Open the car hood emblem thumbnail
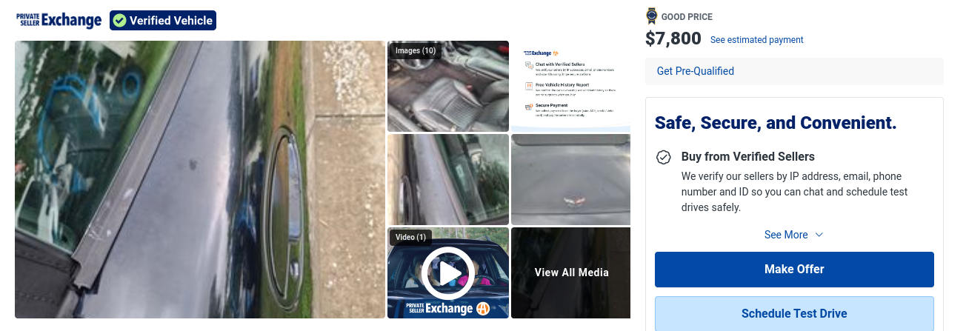The height and width of the screenshot is (331, 966). point(571,179)
